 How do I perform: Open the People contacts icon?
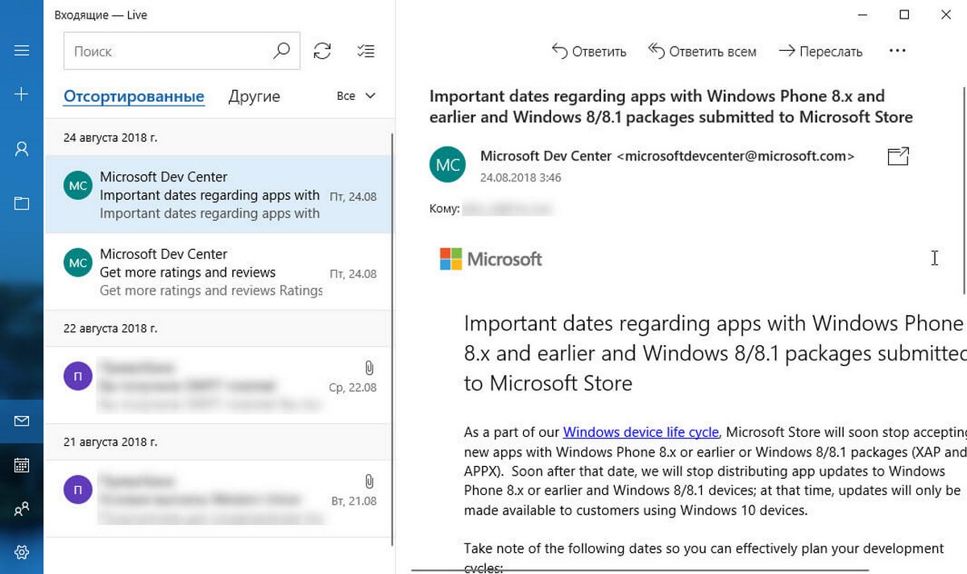click(x=22, y=509)
